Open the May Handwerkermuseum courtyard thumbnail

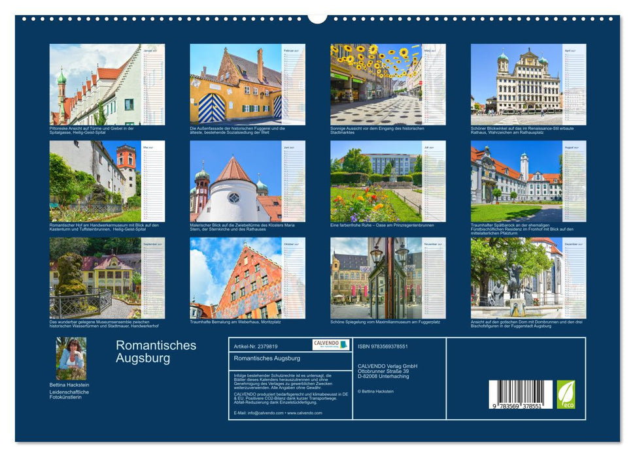tap(107, 181)
